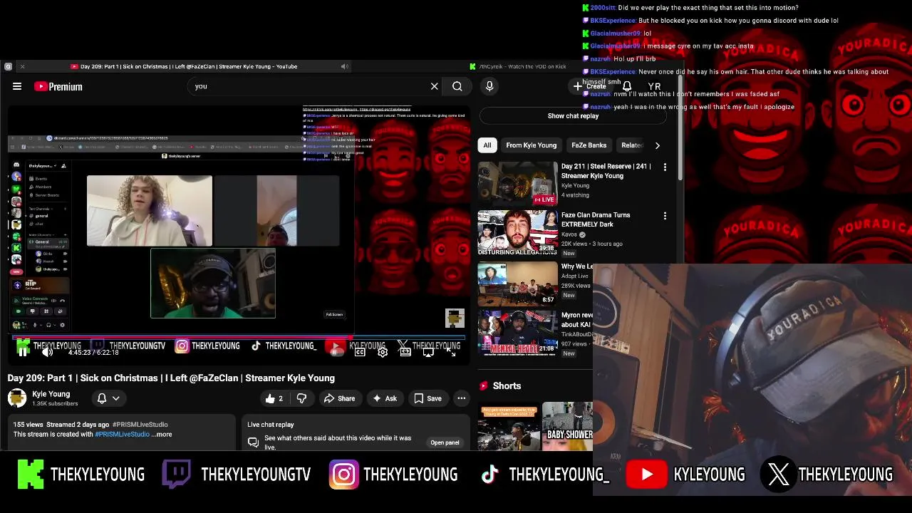Toggle closed captions in the player
The height and width of the screenshot is (513, 912).
coord(360,352)
